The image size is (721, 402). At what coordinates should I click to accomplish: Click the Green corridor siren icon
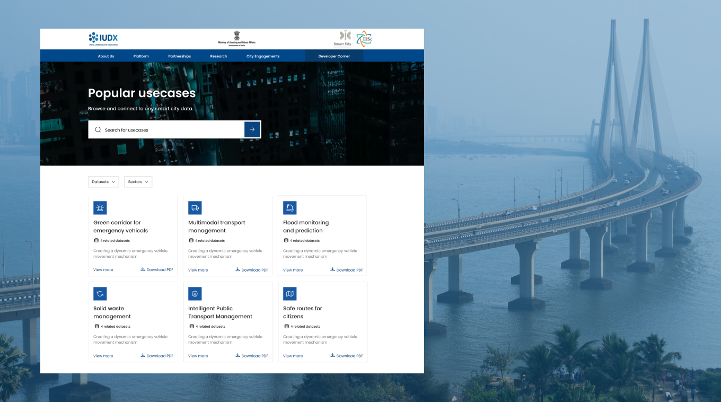coord(100,207)
